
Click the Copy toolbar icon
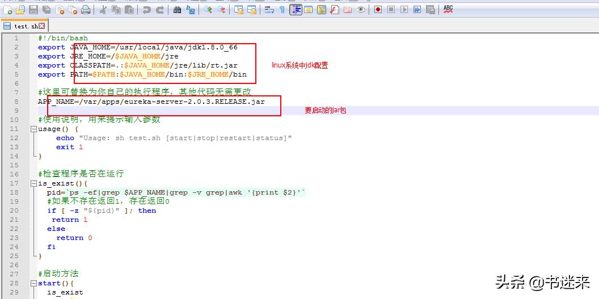116,10
